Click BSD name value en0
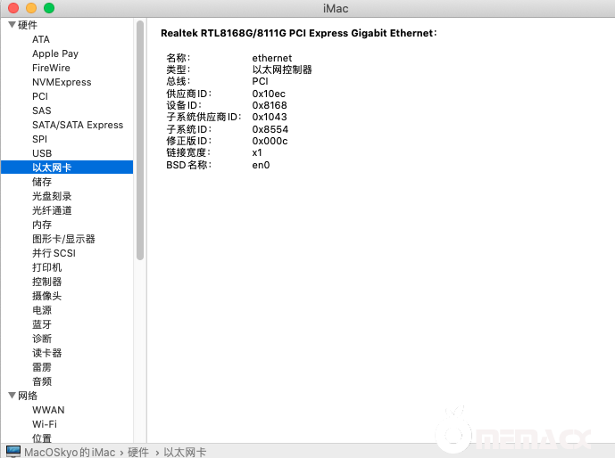This screenshot has height=458, width=615. tap(261, 165)
